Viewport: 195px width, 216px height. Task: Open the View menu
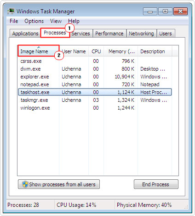tap(56, 21)
